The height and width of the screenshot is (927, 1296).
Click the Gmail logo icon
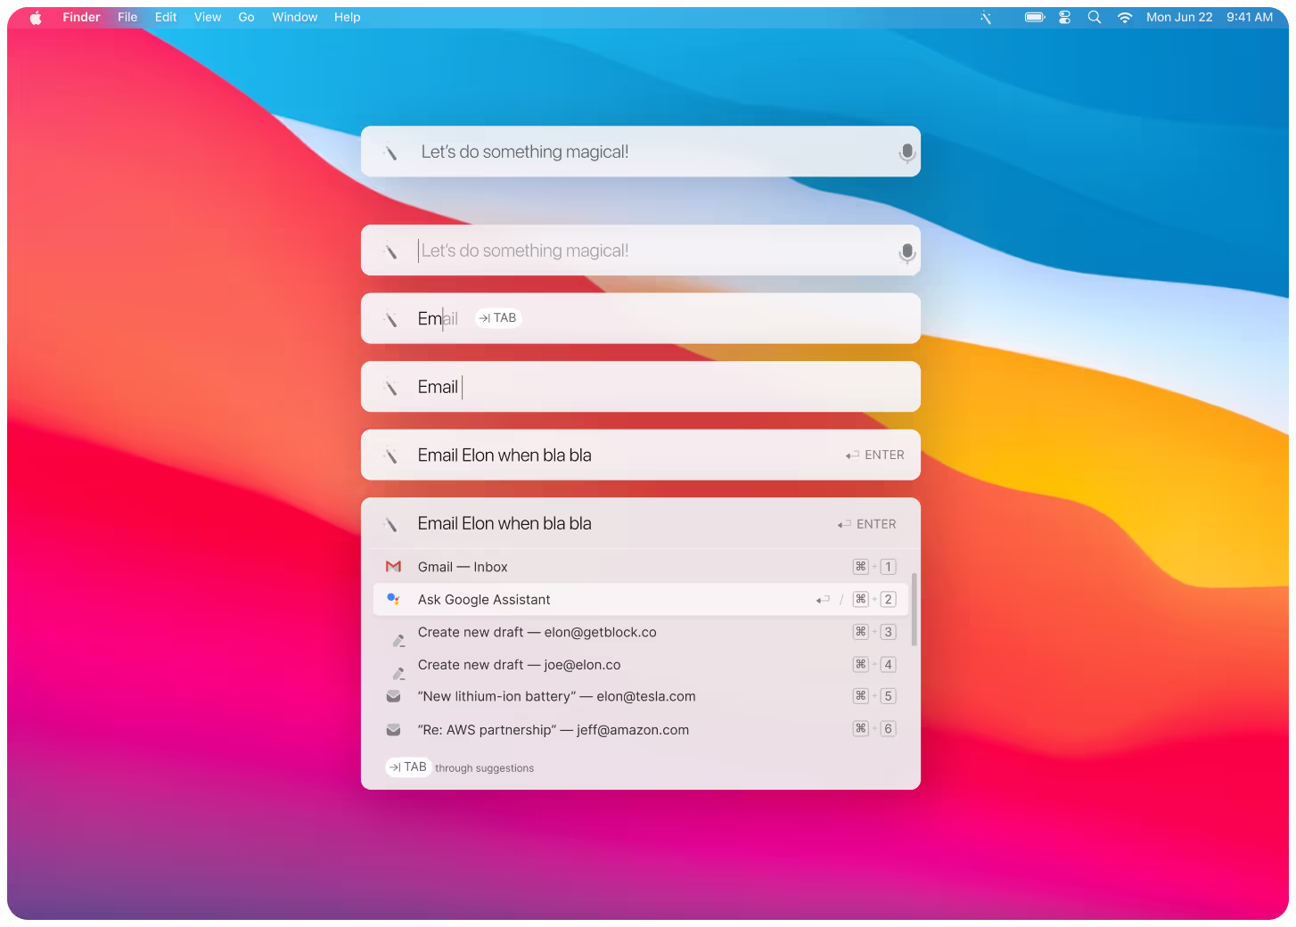coord(393,566)
